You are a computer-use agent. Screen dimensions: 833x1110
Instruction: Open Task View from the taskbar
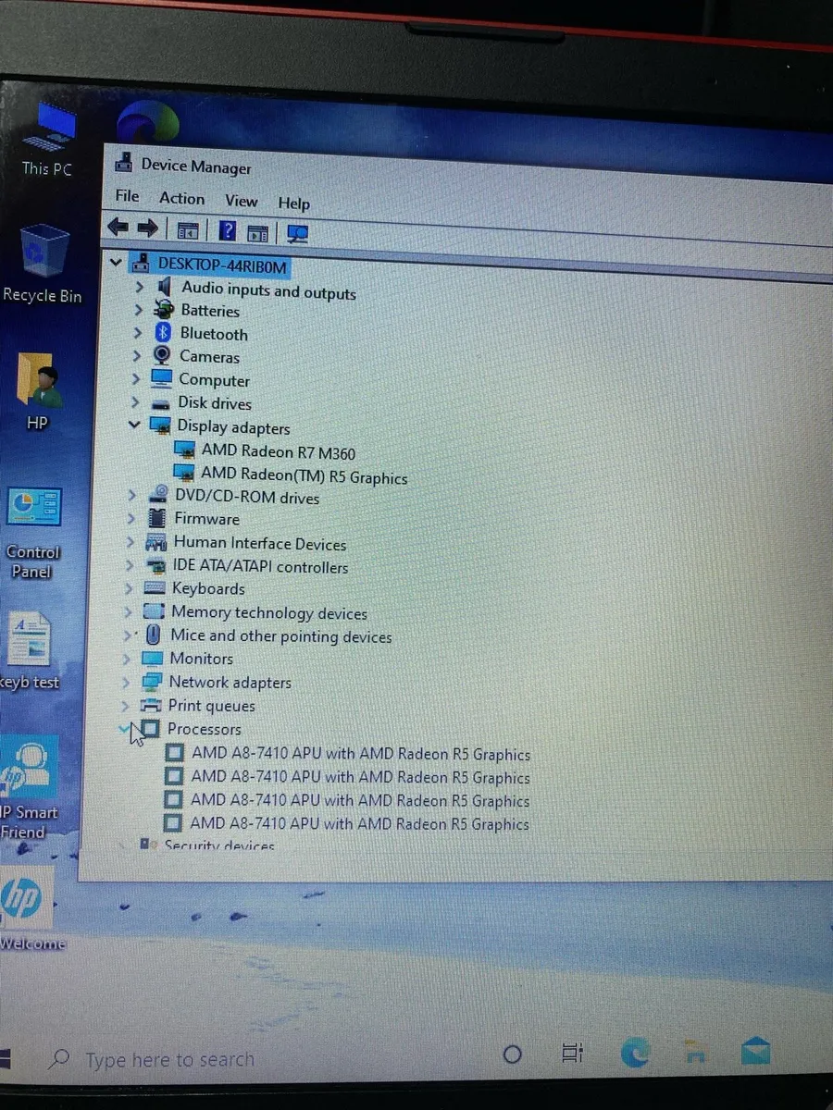click(x=572, y=1053)
